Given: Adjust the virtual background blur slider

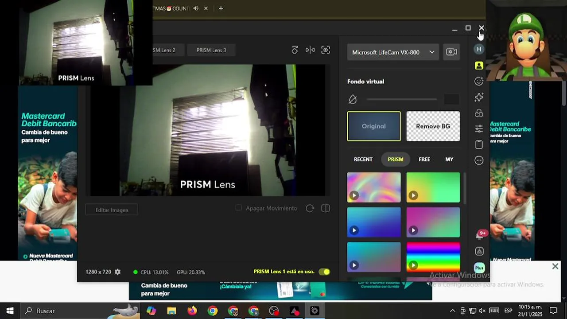Looking at the screenshot, I should point(401,99).
